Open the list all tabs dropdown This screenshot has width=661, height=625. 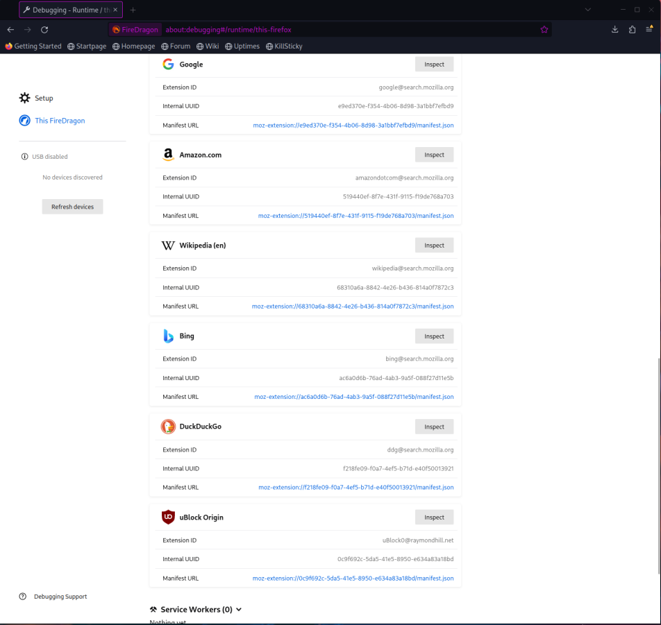587,10
